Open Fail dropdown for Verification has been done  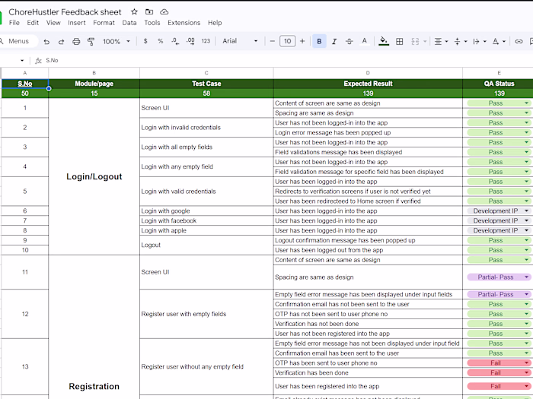(x=527, y=373)
